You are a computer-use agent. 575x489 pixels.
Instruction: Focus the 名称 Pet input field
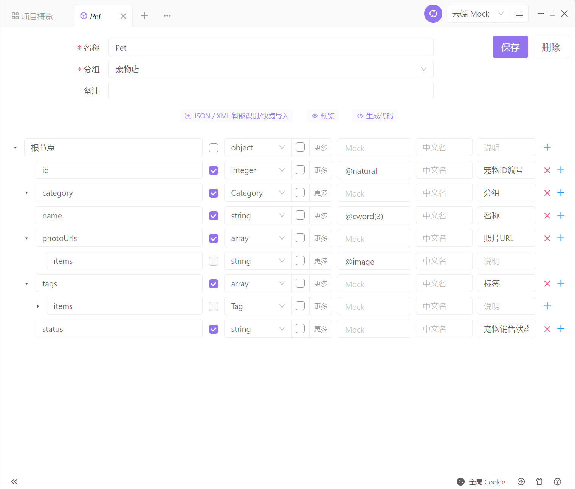[271, 48]
